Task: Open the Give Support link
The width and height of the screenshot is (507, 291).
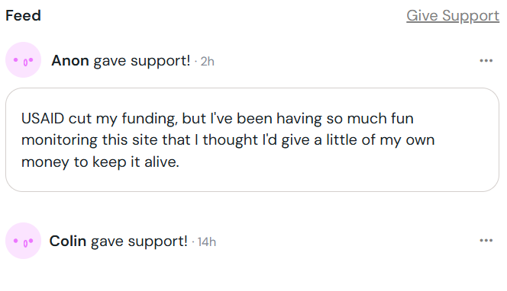Action: (453, 16)
